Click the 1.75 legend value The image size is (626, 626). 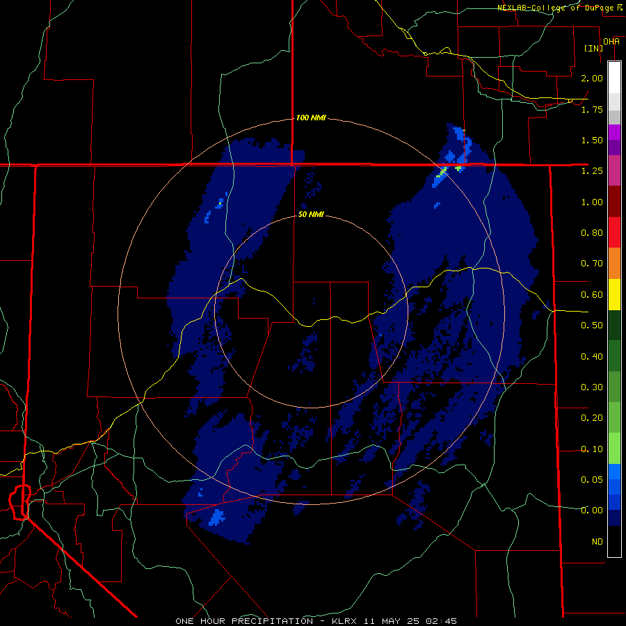point(592,109)
